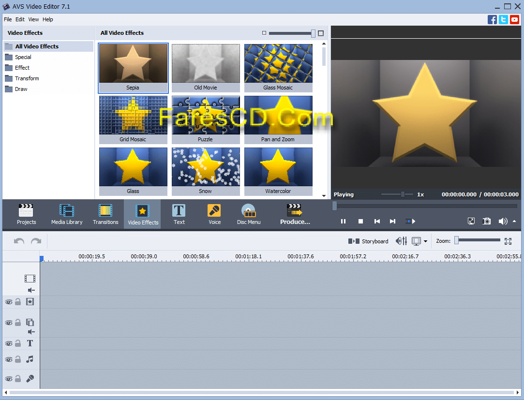Select the Puzzle effect thumbnail
The image size is (524, 400).
click(x=206, y=119)
